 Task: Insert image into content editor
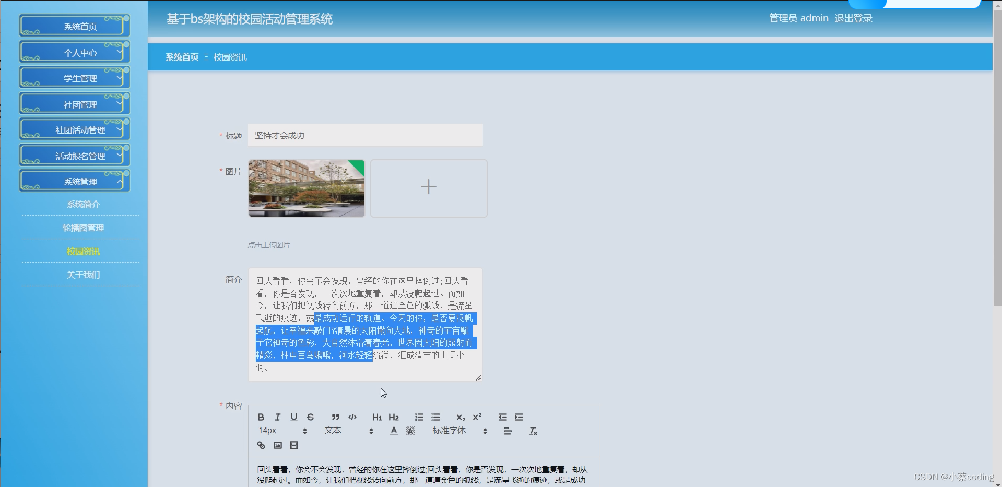pos(278,445)
